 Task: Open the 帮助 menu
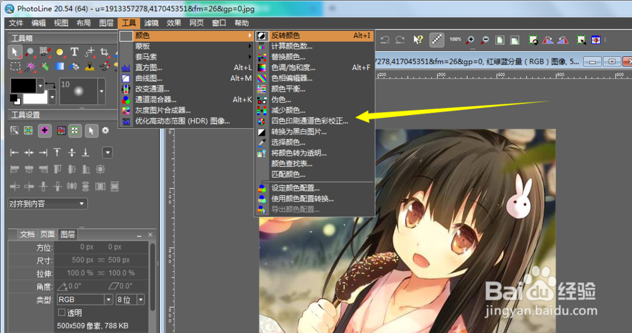pos(241,23)
